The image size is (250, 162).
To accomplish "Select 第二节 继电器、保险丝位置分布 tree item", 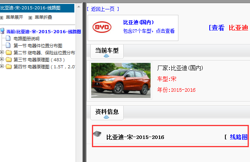I will coord(44,53).
